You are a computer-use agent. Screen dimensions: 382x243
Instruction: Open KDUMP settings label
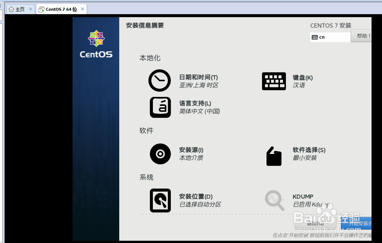point(303,197)
